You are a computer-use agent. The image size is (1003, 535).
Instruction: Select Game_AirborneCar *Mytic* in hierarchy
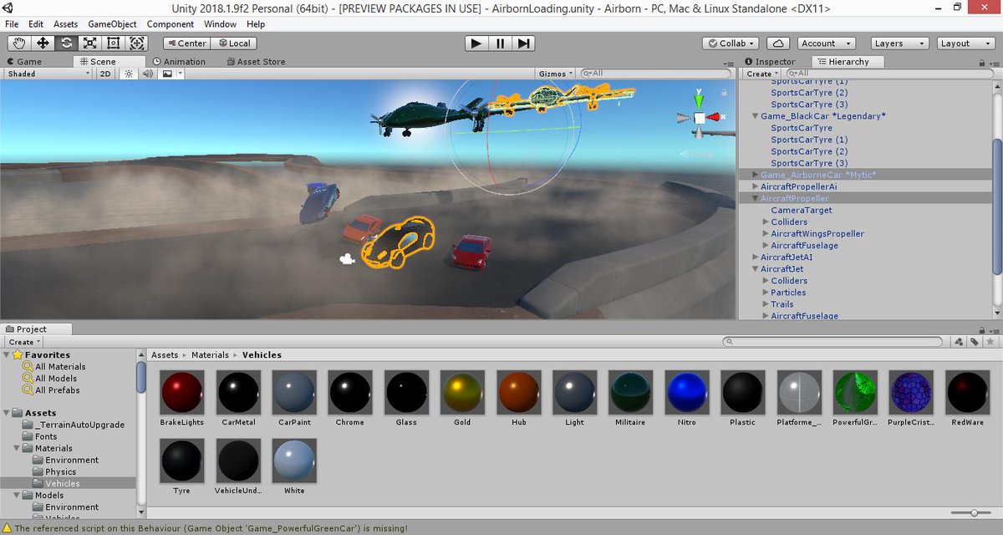pyautogui.click(x=818, y=175)
